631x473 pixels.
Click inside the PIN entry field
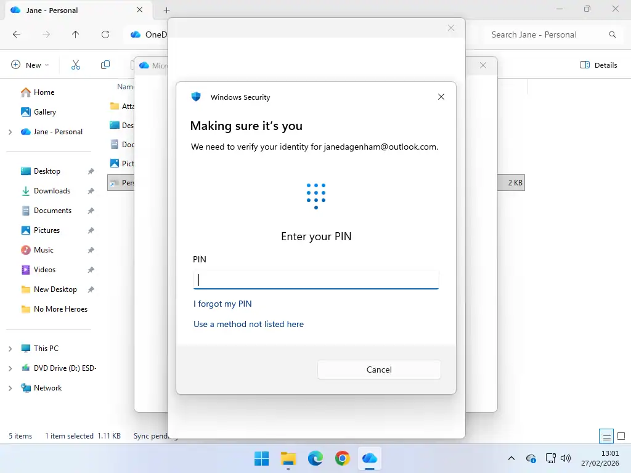(315, 280)
